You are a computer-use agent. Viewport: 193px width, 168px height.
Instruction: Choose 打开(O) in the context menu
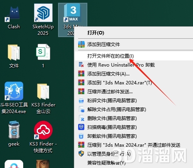(134, 33)
